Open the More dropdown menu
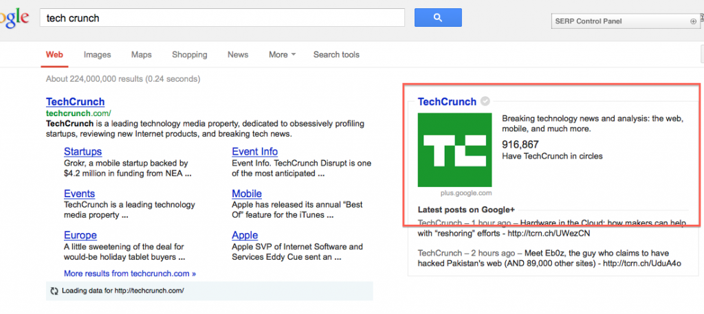The image size is (704, 314). (x=282, y=55)
